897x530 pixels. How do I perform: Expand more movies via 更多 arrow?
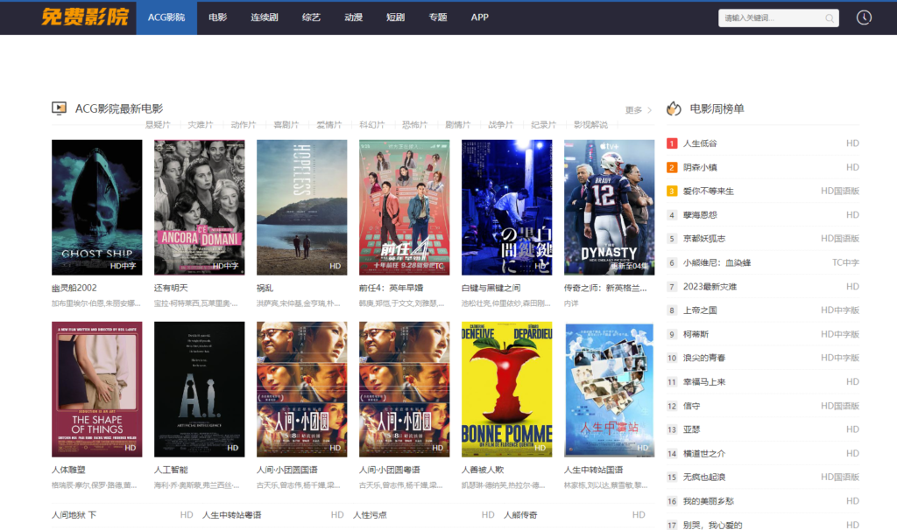pyautogui.click(x=639, y=110)
